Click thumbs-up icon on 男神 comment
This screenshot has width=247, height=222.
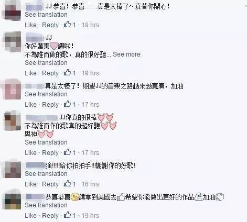pos(67,152)
